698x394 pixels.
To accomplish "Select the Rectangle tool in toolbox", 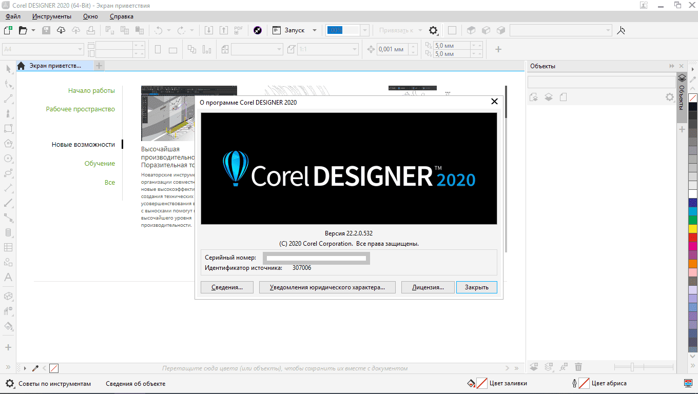I will click(x=8, y=128).
